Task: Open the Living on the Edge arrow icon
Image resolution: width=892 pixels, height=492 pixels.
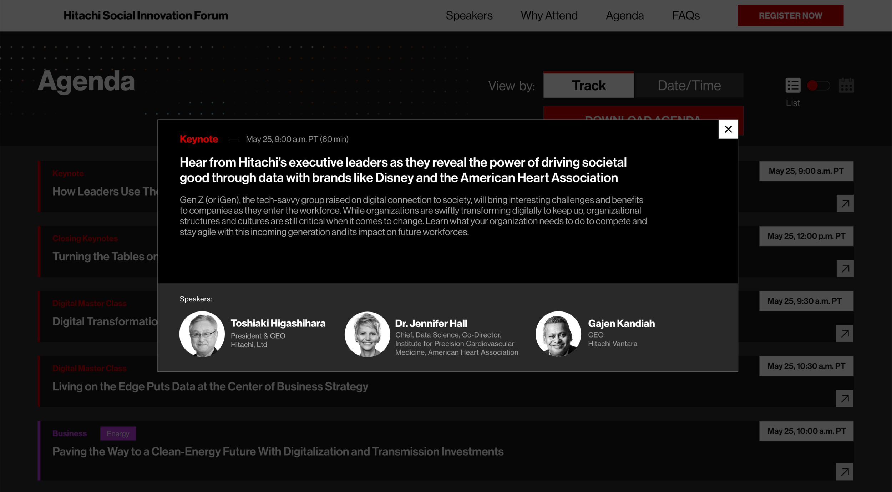Action: point(845,398)
